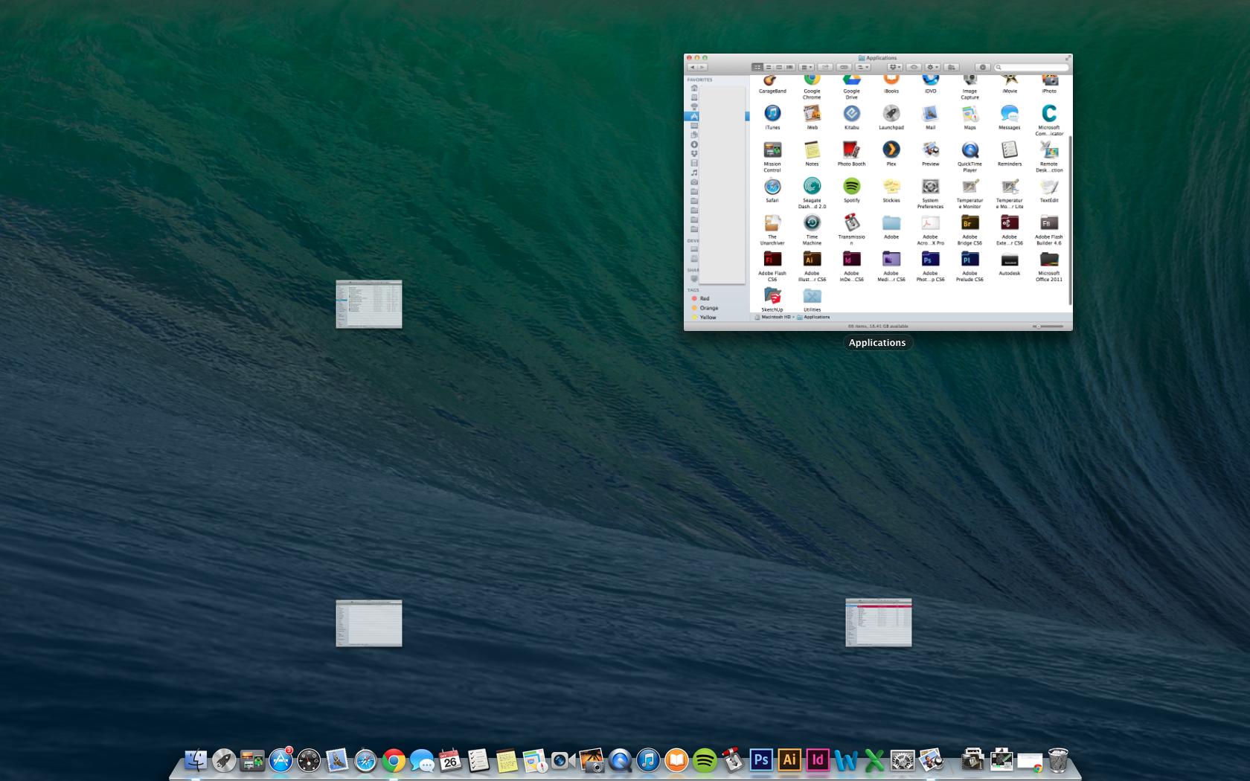The width and height of the screenshot is (1250, 781).
Task: Select the Stickies app icon
Action: coord(891,187)
